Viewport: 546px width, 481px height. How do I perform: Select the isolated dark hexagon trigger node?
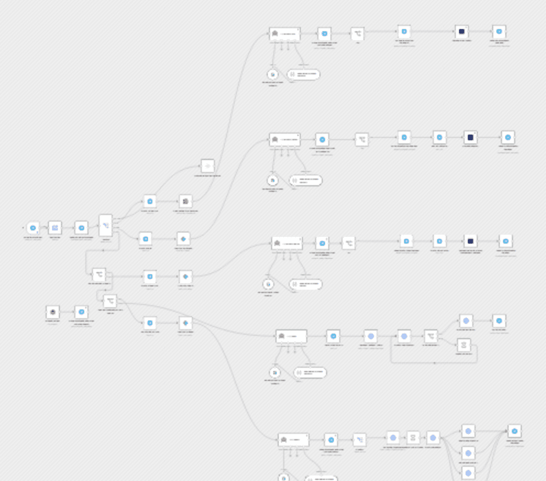(53, 312)
